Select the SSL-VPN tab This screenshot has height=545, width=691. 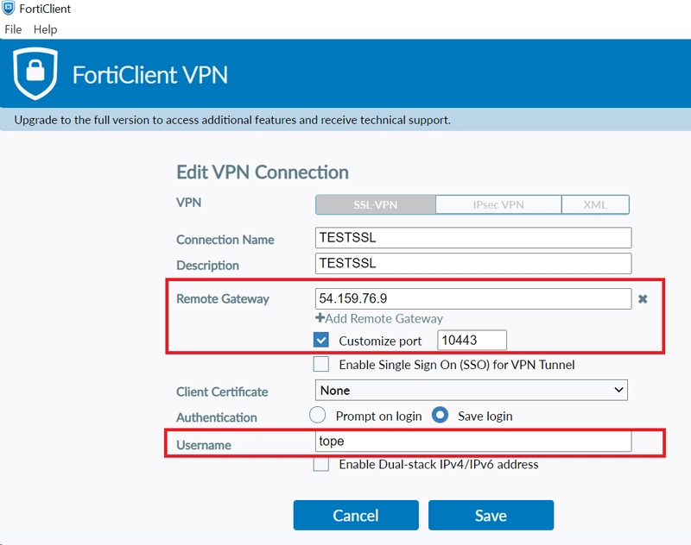[376, 205]
